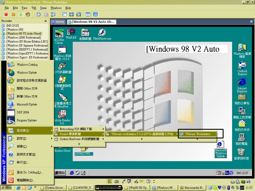Click the guest Windows 98 開始 button

pos(60,173)
